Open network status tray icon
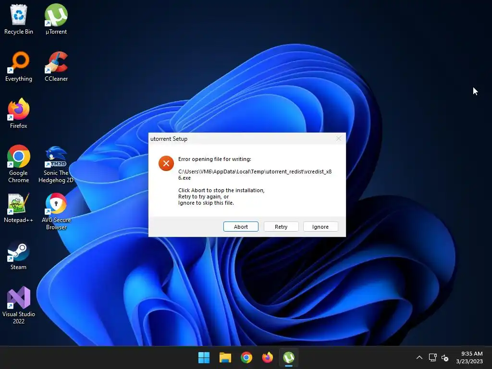The height and width of the screenshot is (369, 492). 433,357
